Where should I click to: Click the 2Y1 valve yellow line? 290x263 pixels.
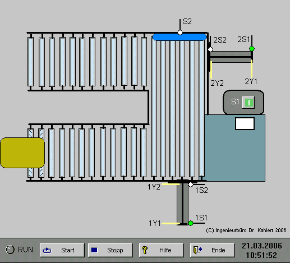click(x=252, y=68)
